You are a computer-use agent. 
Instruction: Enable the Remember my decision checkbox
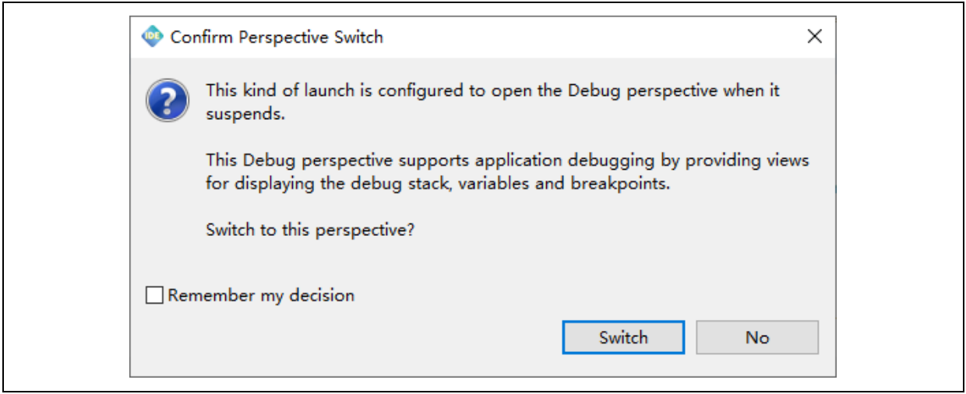pyautogui.click(x=155, y=296)
